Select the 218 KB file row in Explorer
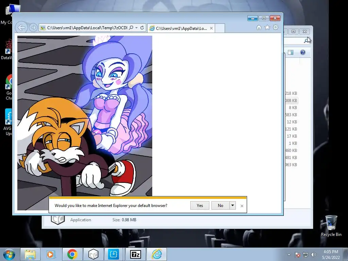The image size is (348, 261). click(x=291, y=93)
